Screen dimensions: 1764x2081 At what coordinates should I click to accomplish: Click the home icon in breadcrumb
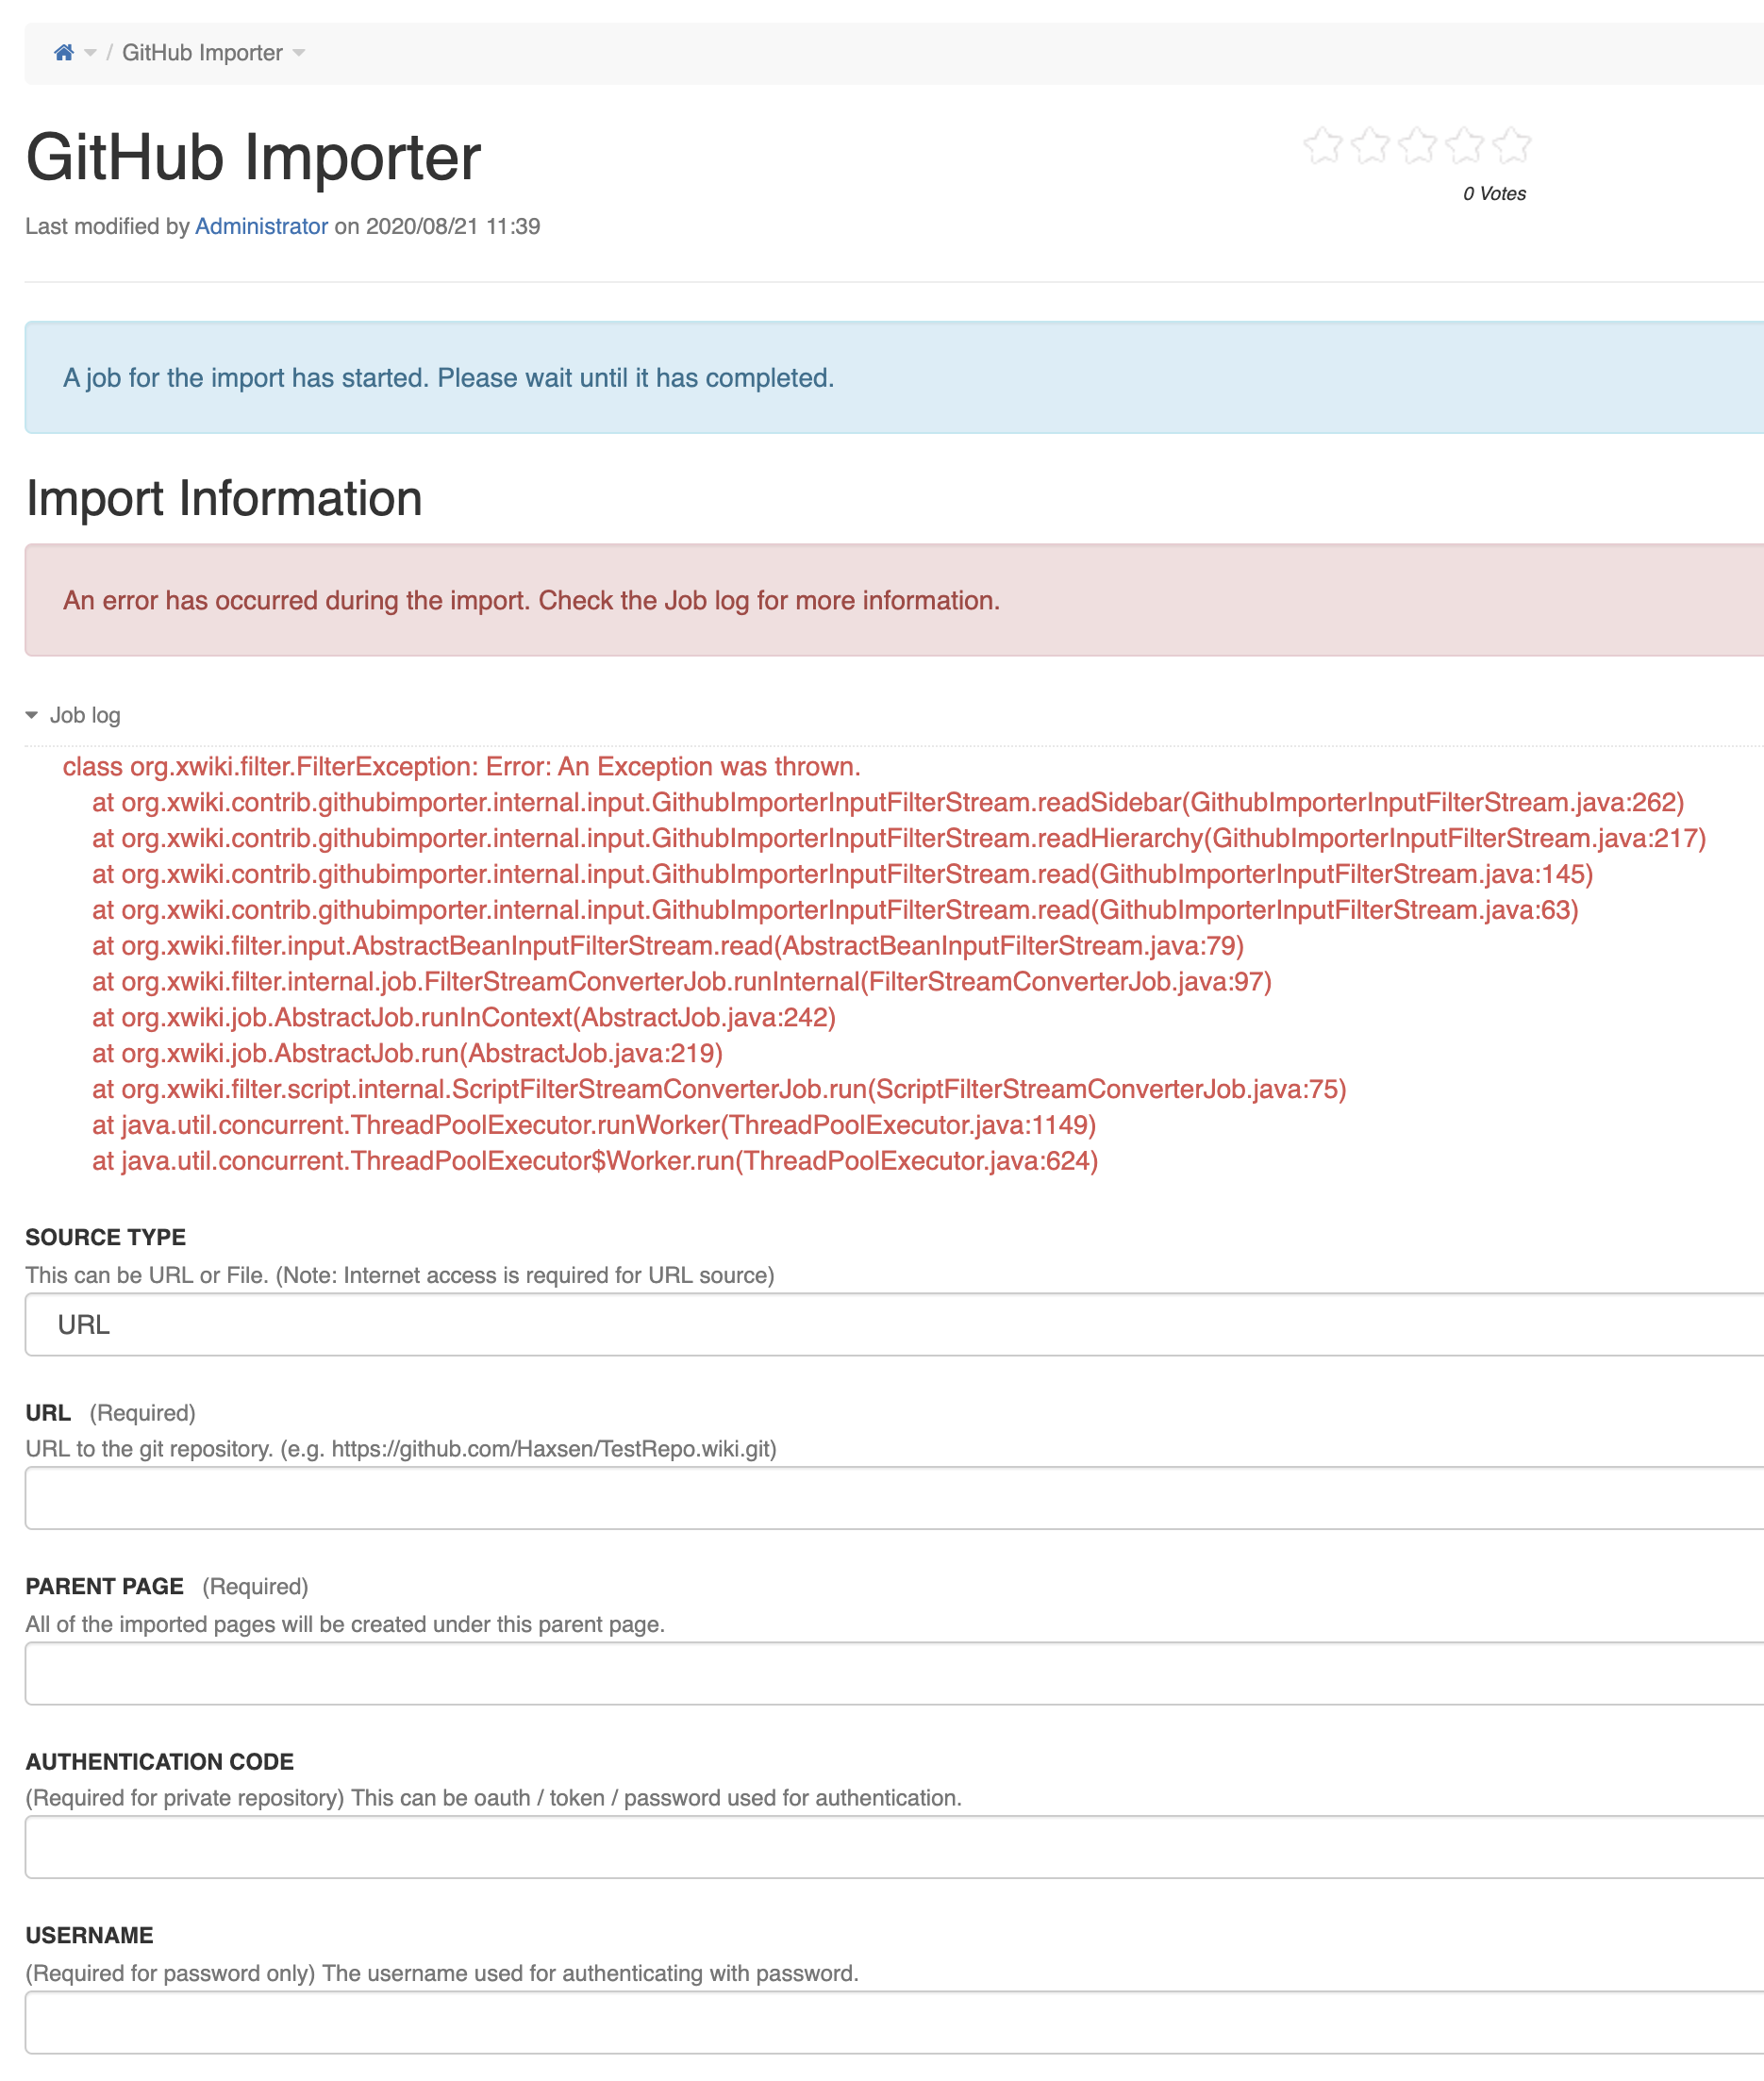64,53
